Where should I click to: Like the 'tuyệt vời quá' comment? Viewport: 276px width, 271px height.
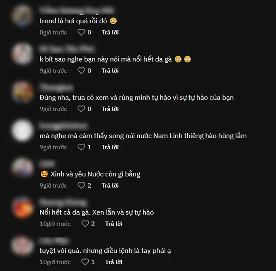pos(85,262)
